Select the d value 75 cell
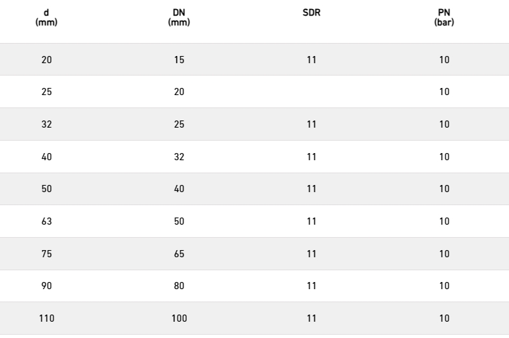Image resolution: width=509 pixels, height=338 pixels. (46, 253)
